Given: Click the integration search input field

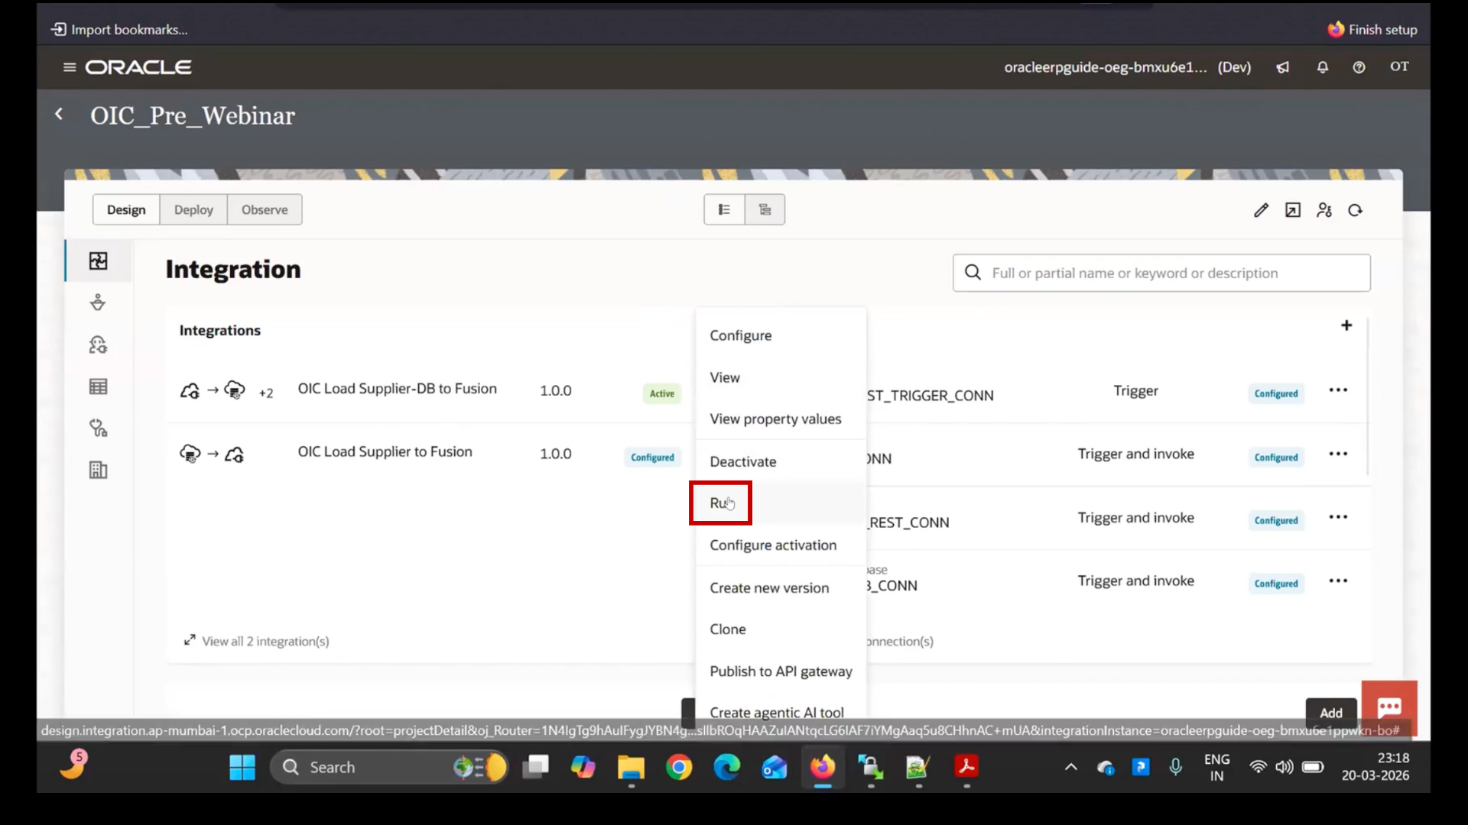Looking at the screenshot, I should click(x=1161, y=273).
